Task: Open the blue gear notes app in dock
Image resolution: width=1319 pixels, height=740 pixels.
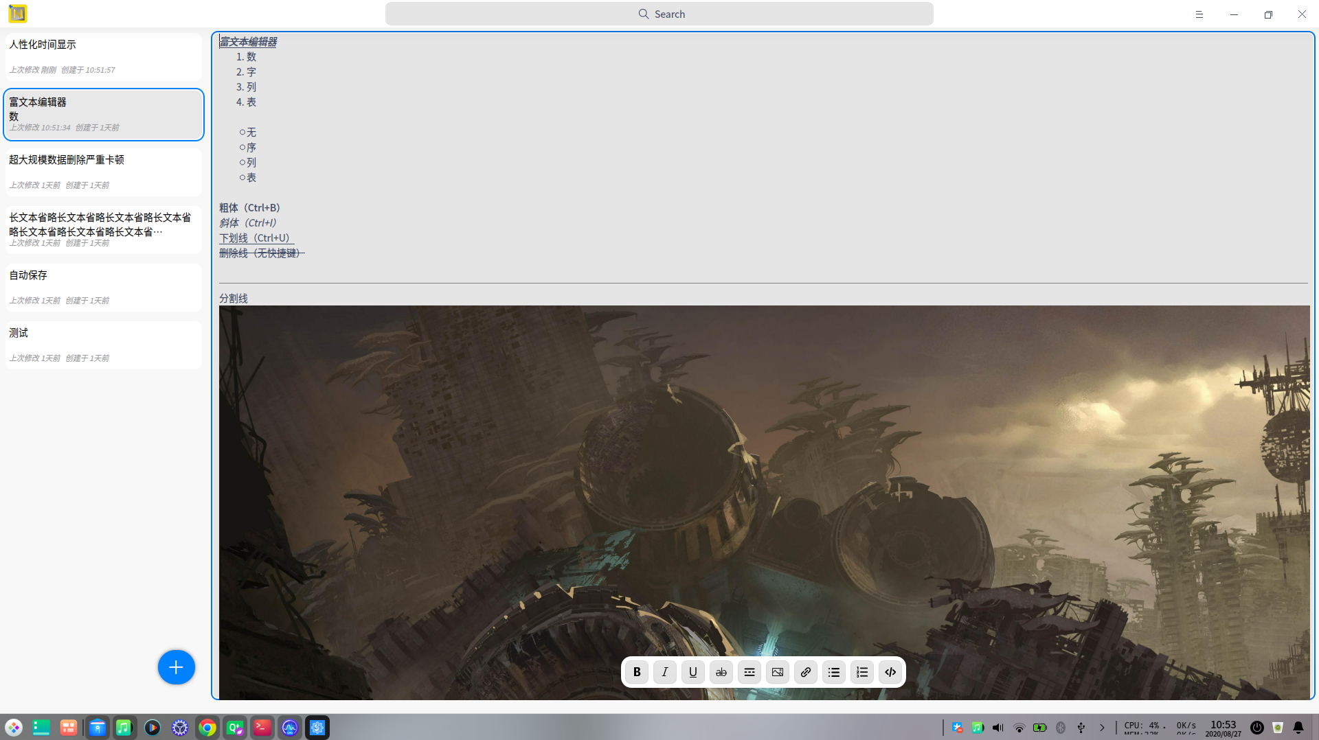Action: click(x=317, y=728)
